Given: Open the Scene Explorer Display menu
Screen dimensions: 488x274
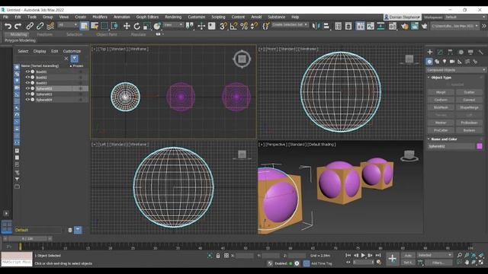Looking at the screenshot, I should point(40,51).
